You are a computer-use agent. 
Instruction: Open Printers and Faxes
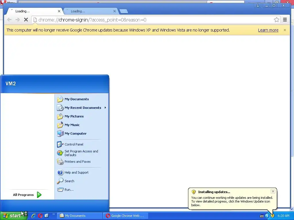[82, 162]
